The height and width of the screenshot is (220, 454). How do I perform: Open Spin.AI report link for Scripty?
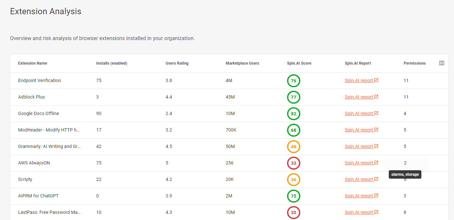coord(359,179)
